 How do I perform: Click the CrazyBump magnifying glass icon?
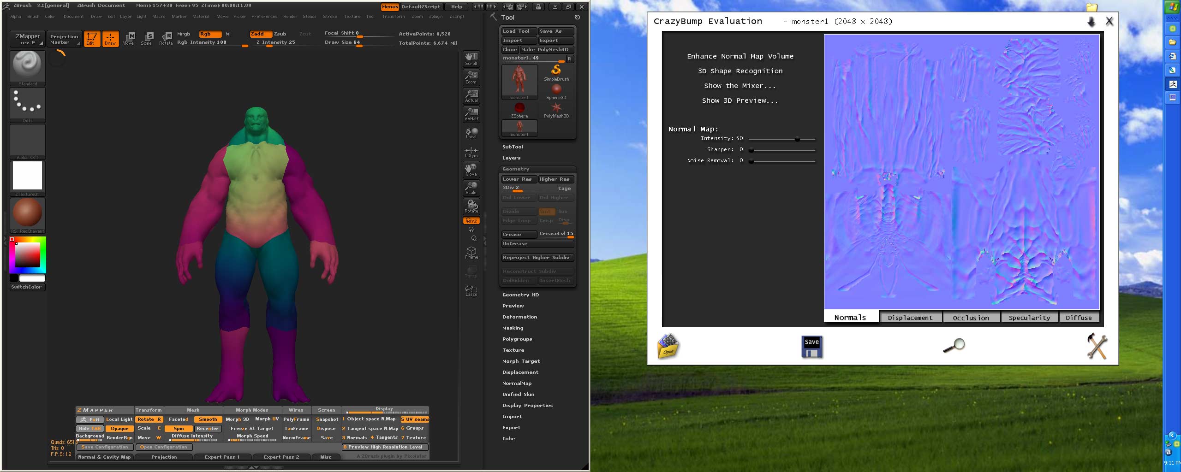point(954,345)
